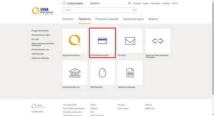Screen dimensions: 214x116
Task: Click tile caption На банковский счет
Action: pos(71,87)
